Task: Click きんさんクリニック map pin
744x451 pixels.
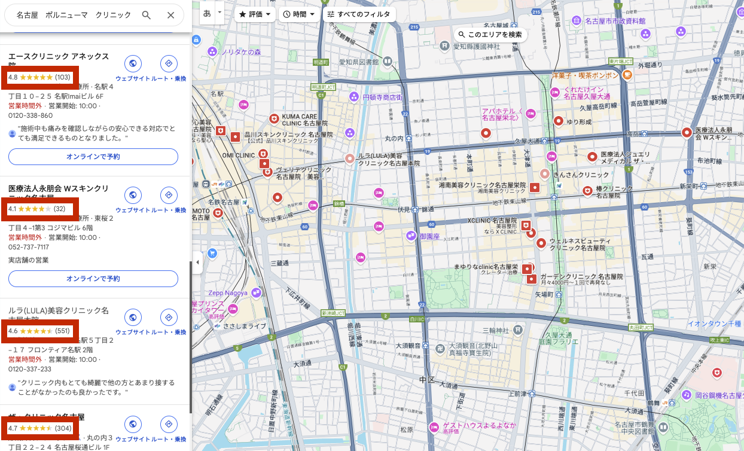Action: (x=545, y=174)
